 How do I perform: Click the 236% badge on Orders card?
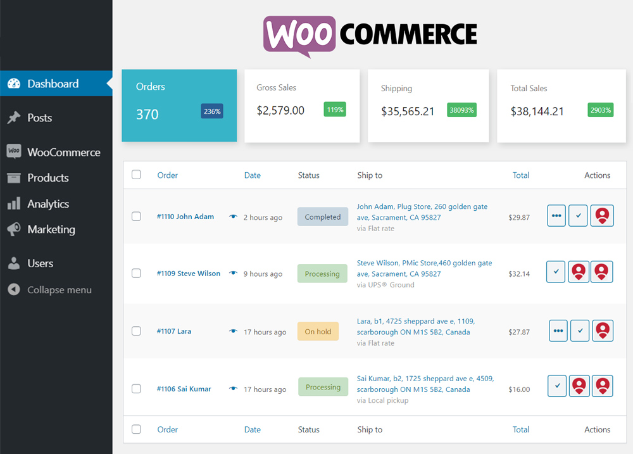[x=212, y=111]
